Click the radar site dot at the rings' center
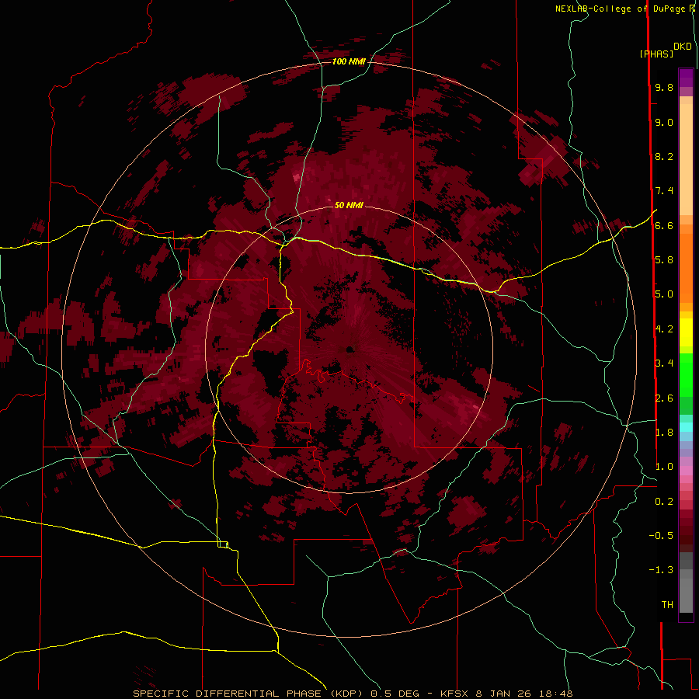This screenshot has height=699, width=699. point(349,349)
